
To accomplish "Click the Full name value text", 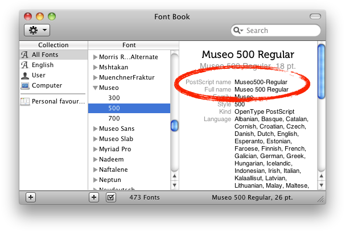I will 261,90.
